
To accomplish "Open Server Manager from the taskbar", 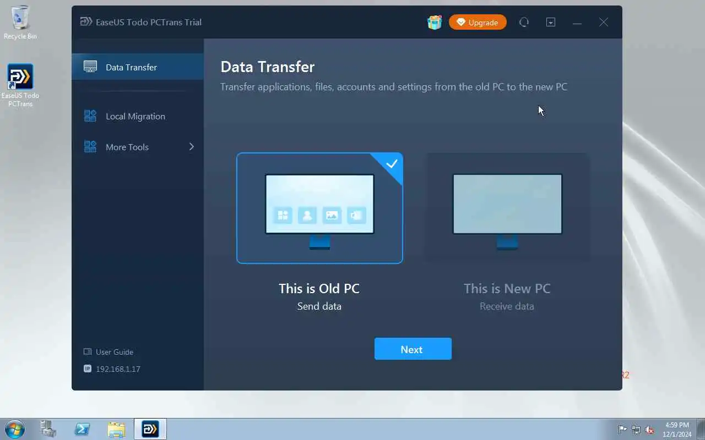I will pos(48,429).
